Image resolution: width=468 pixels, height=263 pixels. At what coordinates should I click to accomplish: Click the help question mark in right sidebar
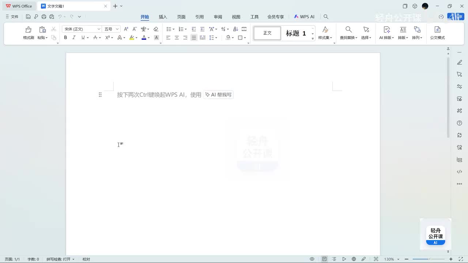460,123
